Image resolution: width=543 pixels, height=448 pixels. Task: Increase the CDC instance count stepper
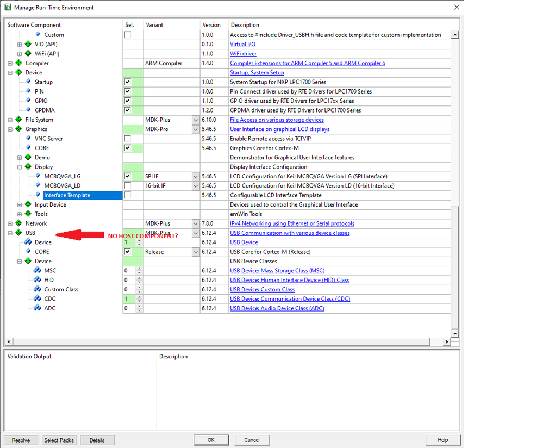139,297
